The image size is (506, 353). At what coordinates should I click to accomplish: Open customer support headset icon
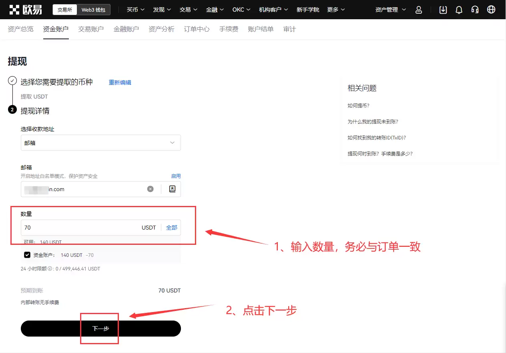475,10
